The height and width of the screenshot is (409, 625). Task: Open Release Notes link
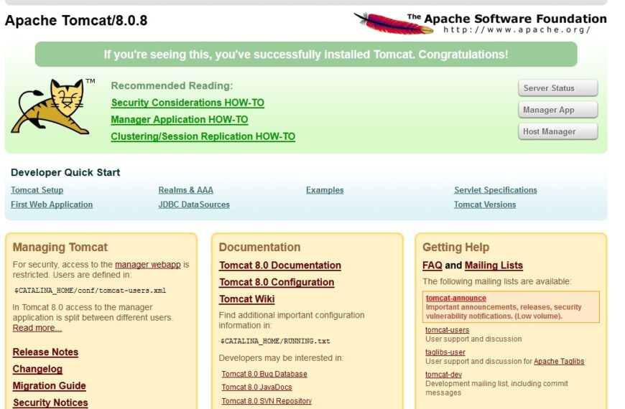click(45, 352)
